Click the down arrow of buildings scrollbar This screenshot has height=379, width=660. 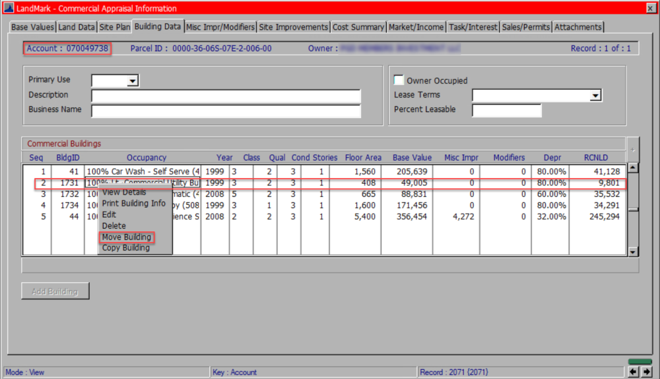[x=633, y=252]
